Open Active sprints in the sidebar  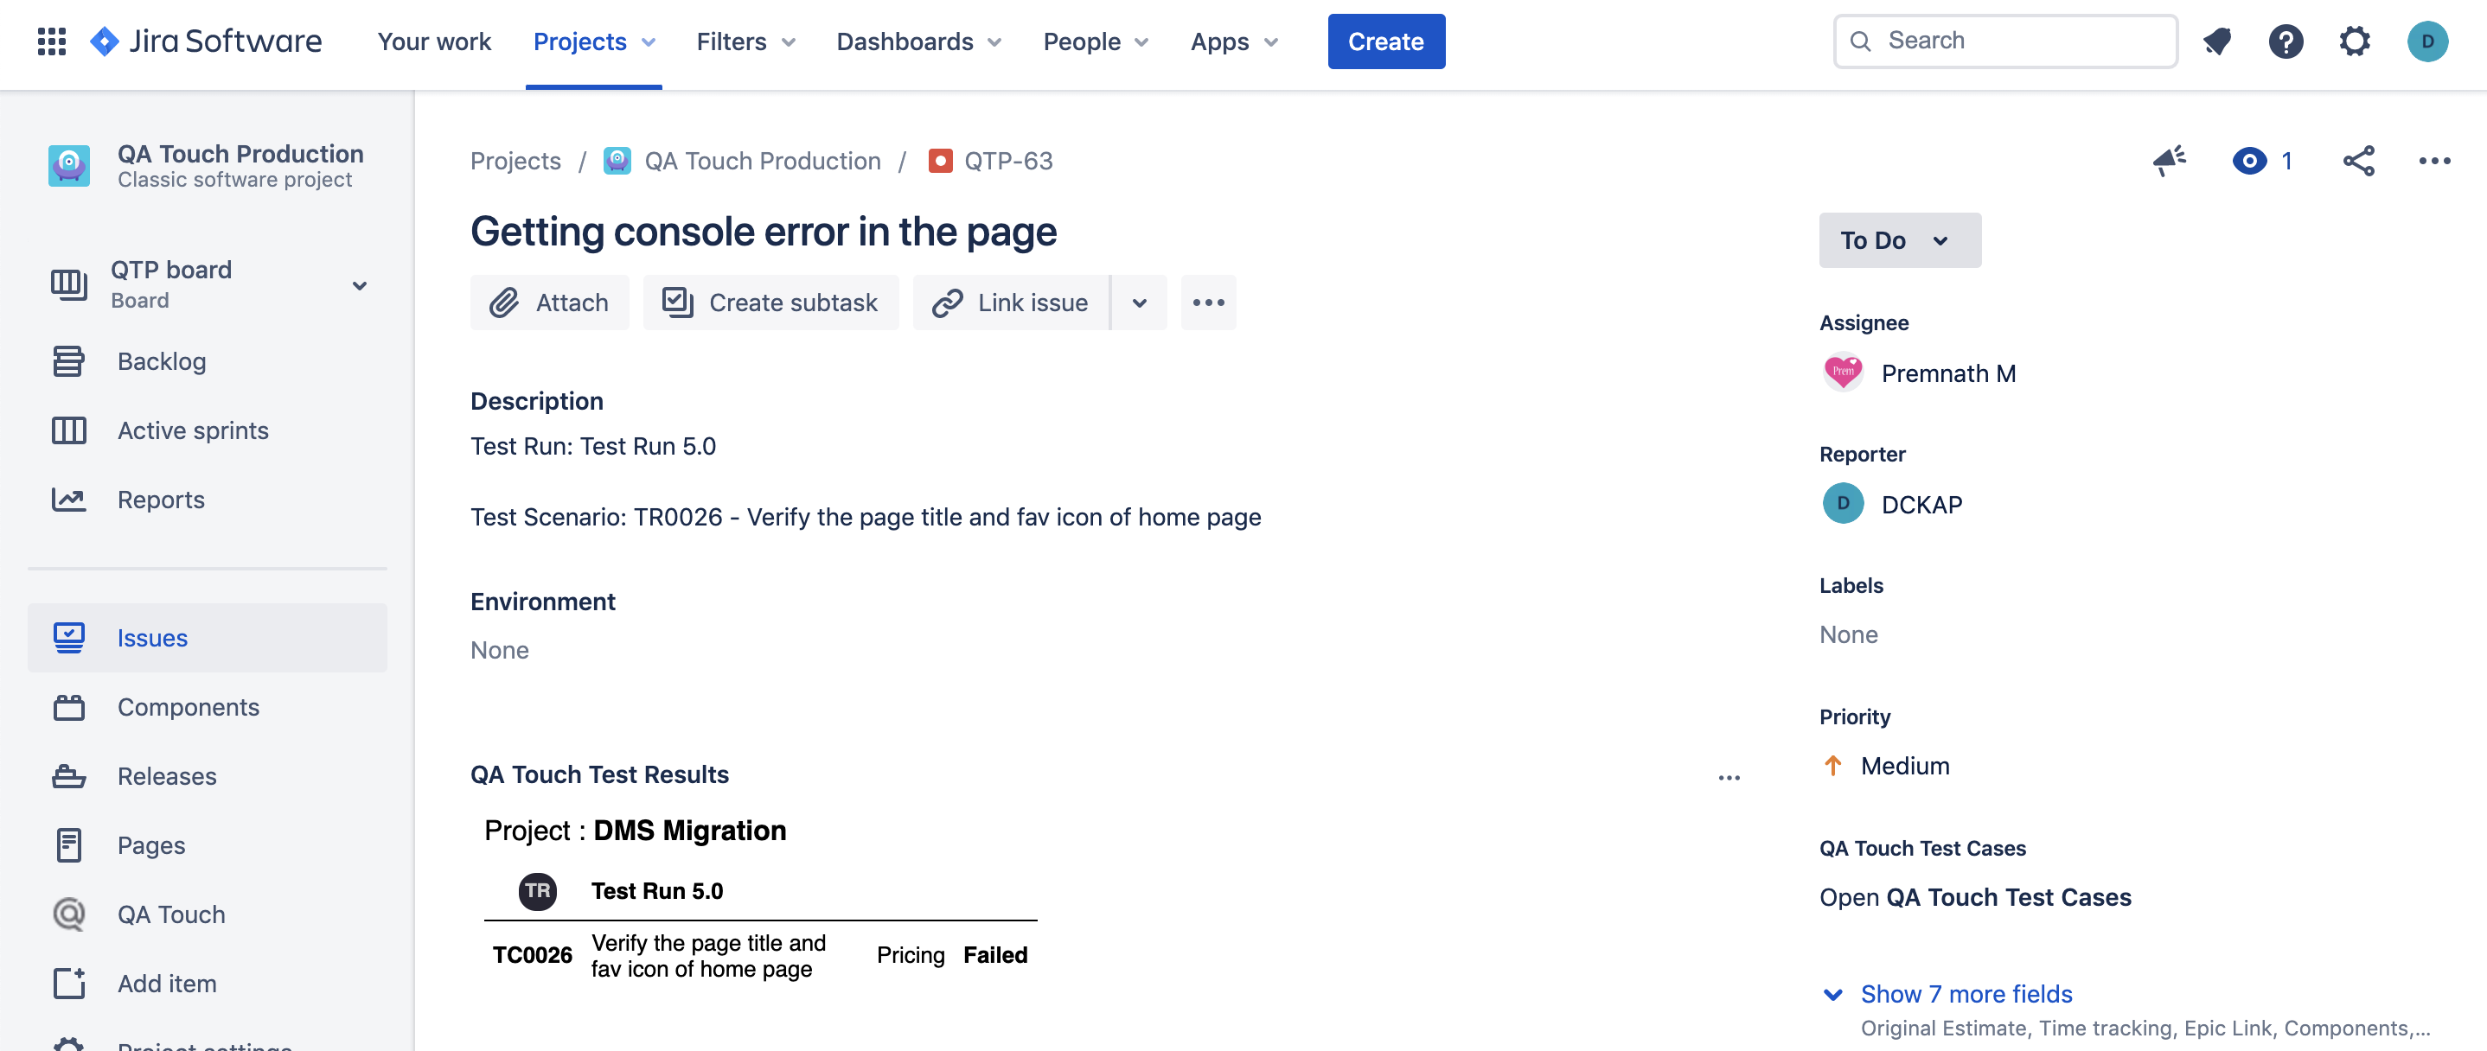(x=208, y=430)
